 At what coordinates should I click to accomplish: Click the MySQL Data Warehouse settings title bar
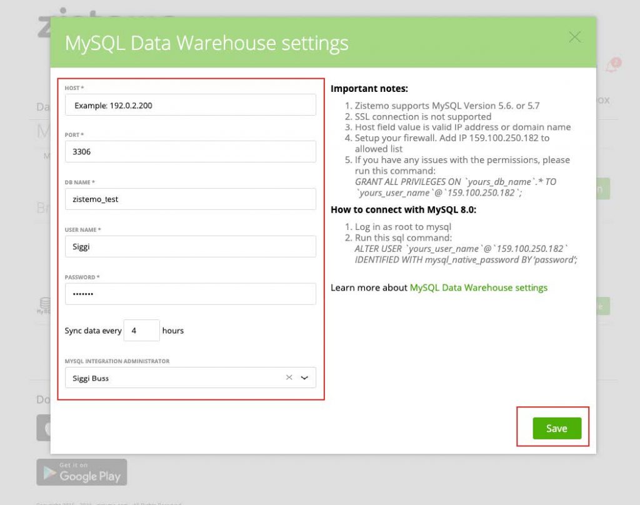(x=206, y=43)
